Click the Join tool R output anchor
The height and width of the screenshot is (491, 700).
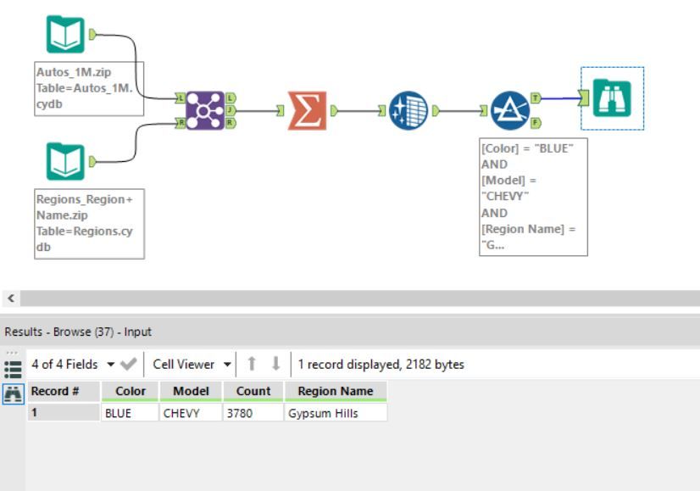[x=231, y=123]
